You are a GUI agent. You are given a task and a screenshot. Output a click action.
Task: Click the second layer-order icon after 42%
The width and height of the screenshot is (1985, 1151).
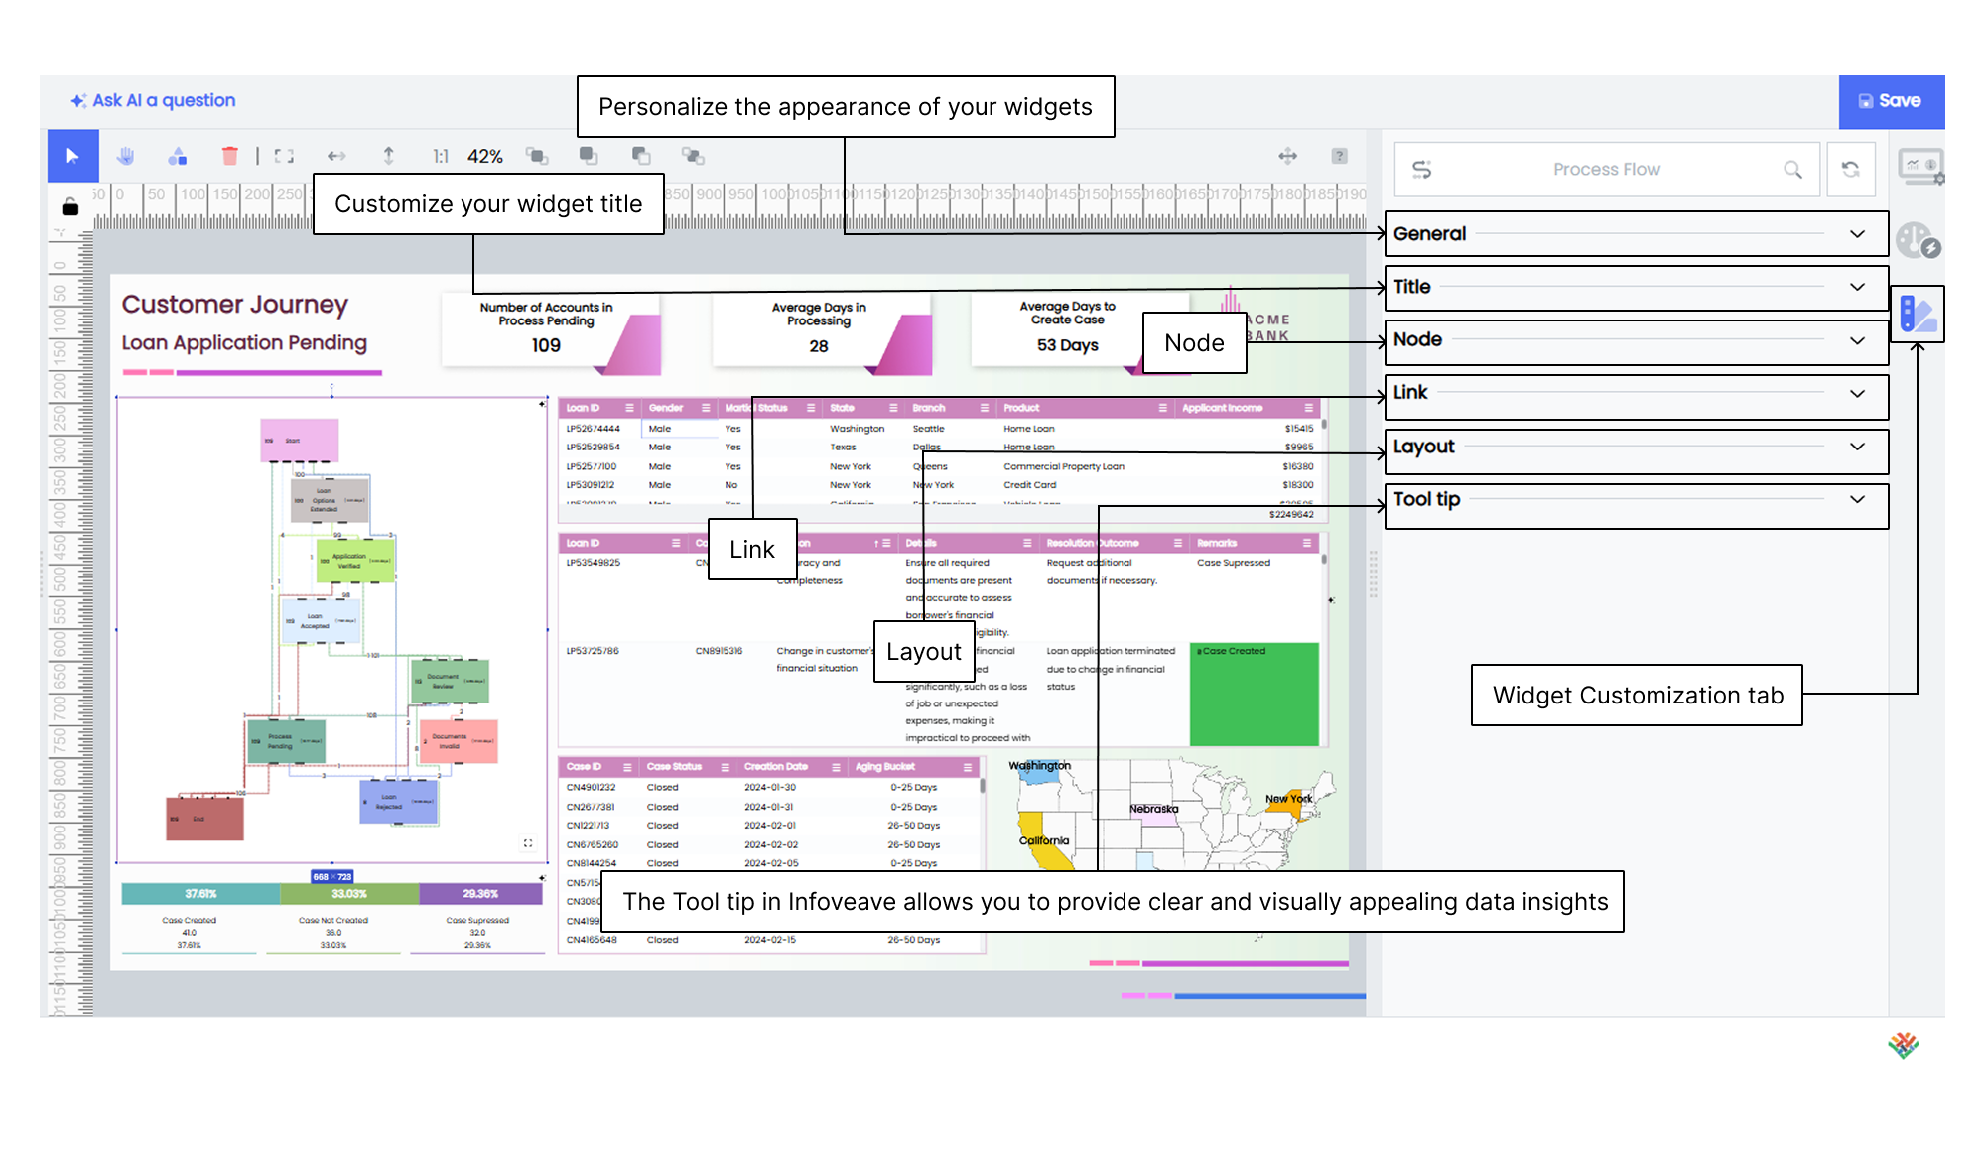589,156
